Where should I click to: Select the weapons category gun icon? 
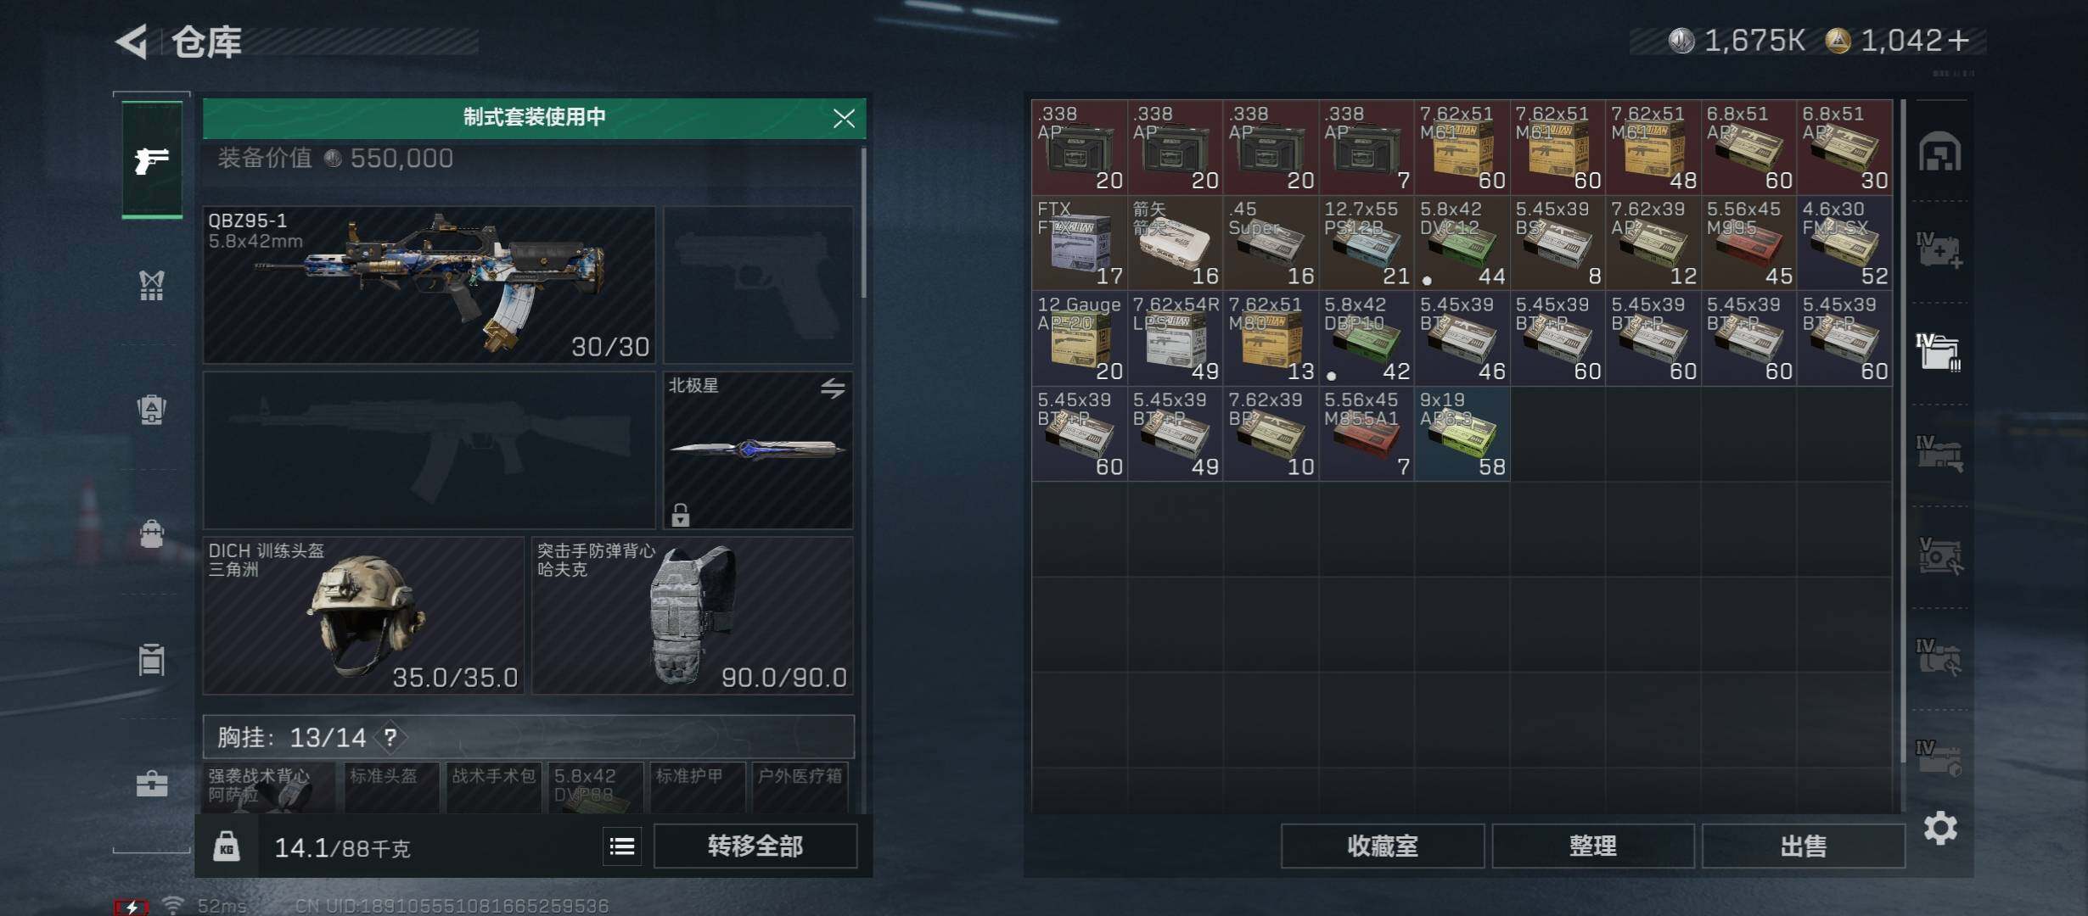[152, 159]
